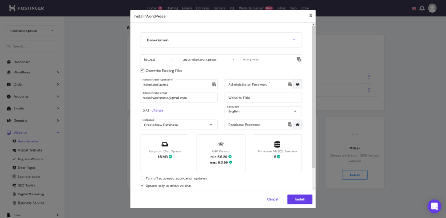Open the Create New Database dropdown
Screen dimensions: 446x218
(179, 125)
